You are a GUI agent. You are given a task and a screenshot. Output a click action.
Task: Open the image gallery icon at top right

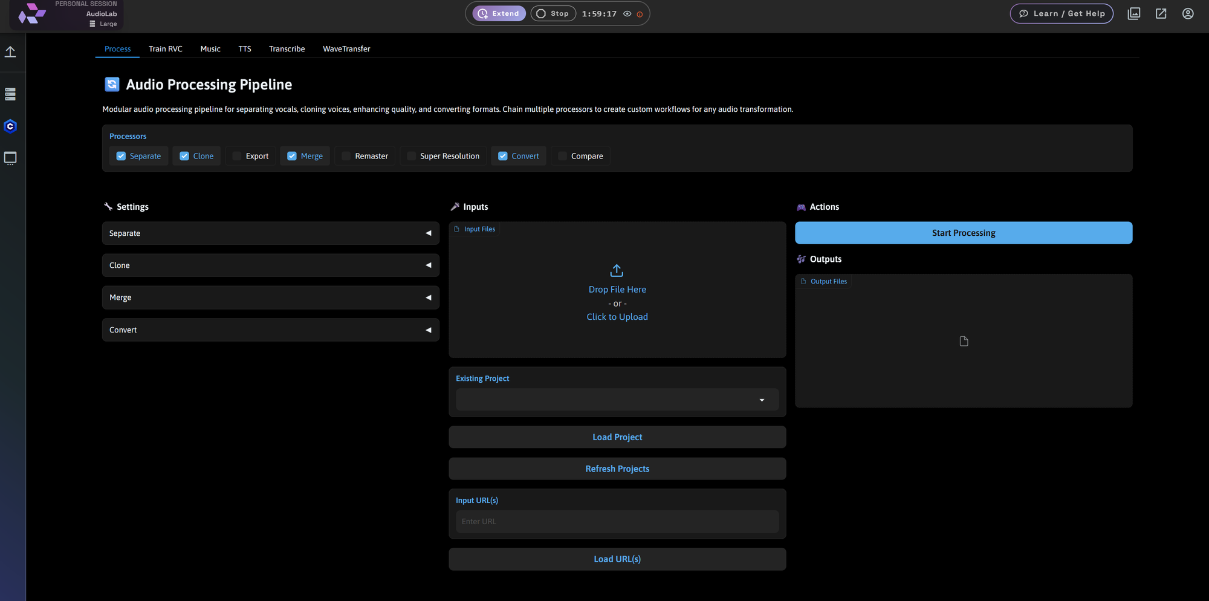tap(1134, 13)
